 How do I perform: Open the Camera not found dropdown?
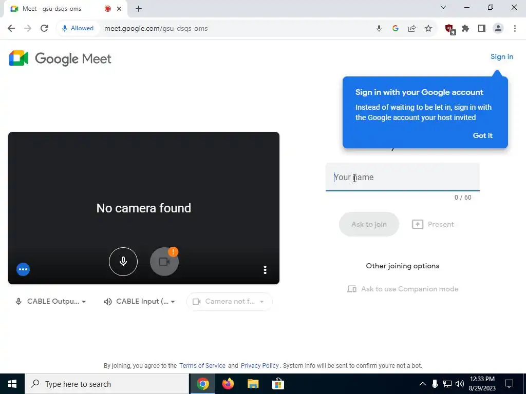pyautogui.click(x=229, y=302)
